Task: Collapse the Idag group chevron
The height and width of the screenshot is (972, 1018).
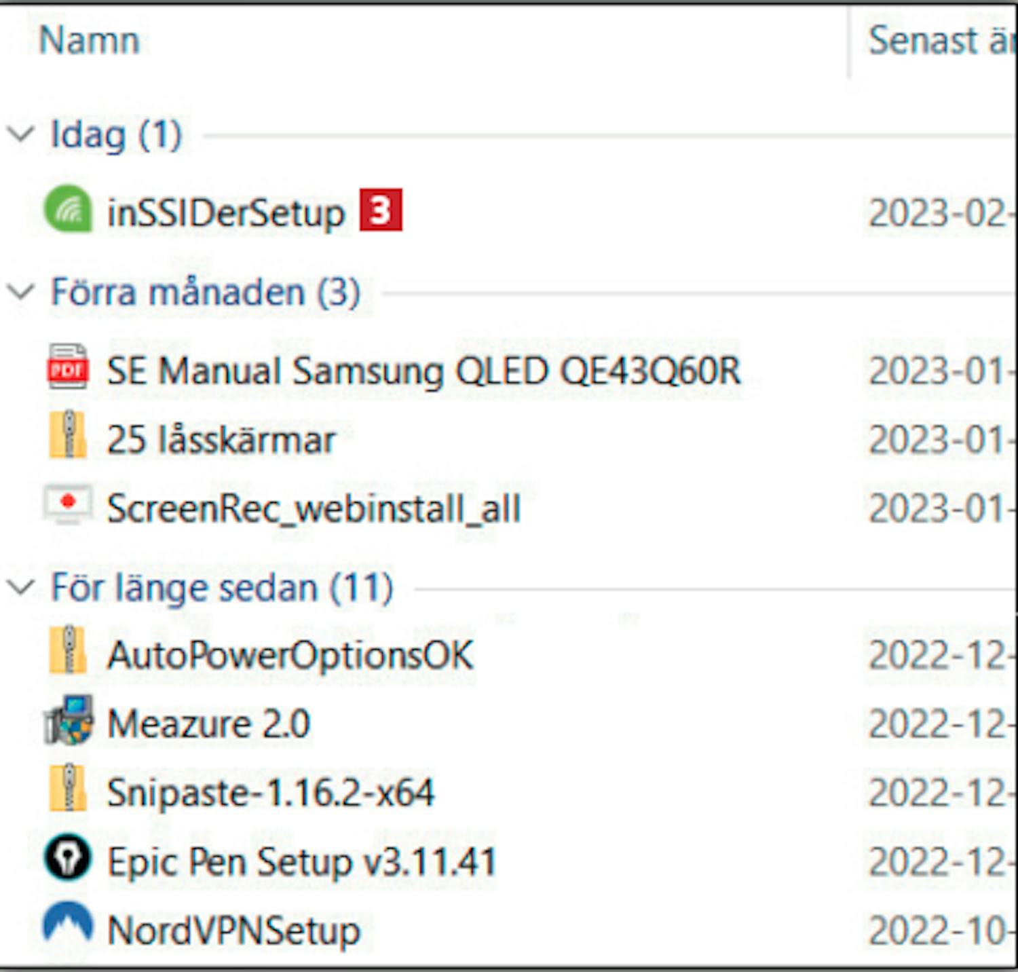Action: (20, 134)
